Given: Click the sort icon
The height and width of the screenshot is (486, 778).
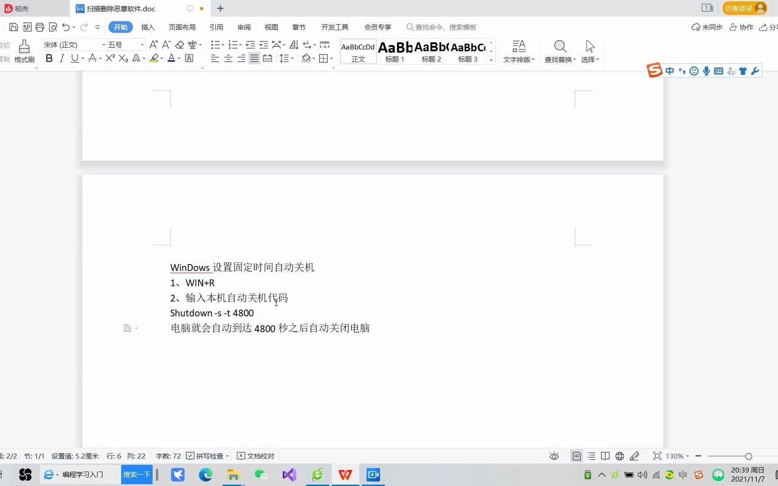Looking at the screenshot, I should tap(294, 45).
